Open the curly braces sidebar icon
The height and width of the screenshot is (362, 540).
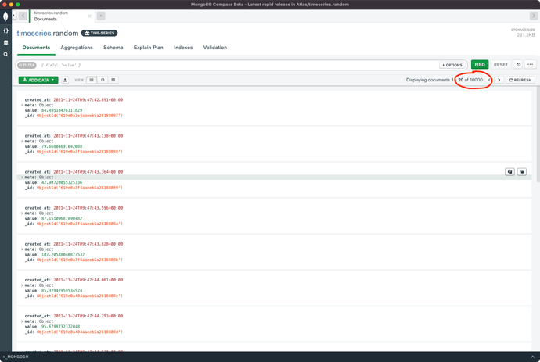coord(5,30)
